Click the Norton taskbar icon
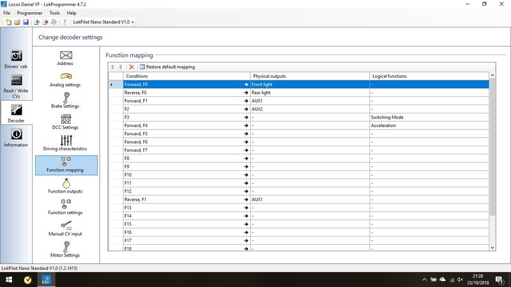The height and width of the screenshot is (287, 511). pyautogui.click(x=27, y=280)
